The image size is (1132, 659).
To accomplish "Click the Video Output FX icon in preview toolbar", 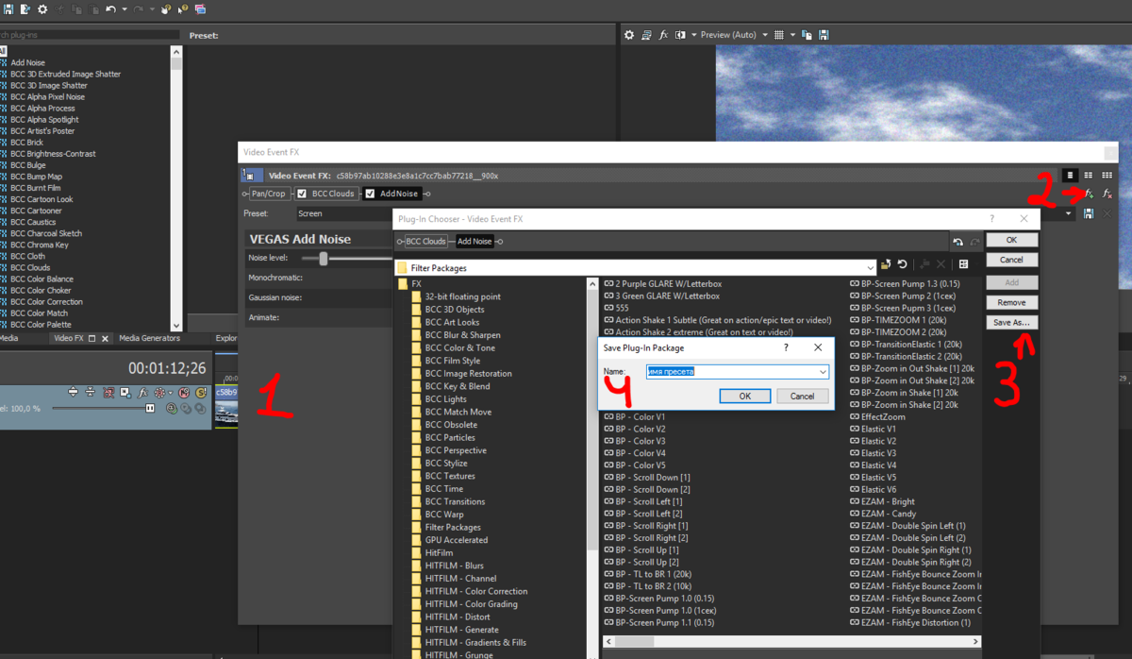I will (663, 35).
